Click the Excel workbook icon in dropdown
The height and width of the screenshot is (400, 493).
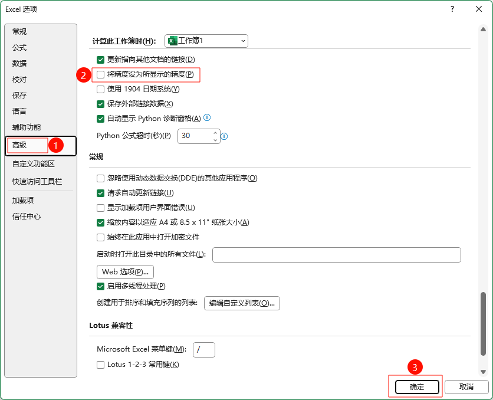(172, 41)
